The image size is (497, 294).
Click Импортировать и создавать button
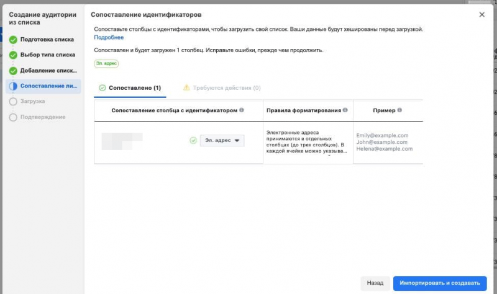[440, 283]
